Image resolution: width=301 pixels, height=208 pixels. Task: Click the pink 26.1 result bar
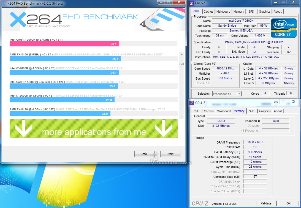coord(64,44)
